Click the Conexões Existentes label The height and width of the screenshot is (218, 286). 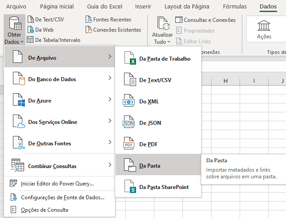coord(117,30)
